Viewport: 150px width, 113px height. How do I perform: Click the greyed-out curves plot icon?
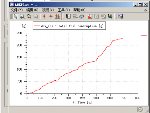pos(97,16)
